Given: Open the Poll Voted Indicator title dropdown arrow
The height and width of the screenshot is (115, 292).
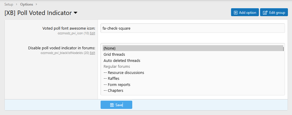Looking at the screenshot, I should click(x=75, y=13).
